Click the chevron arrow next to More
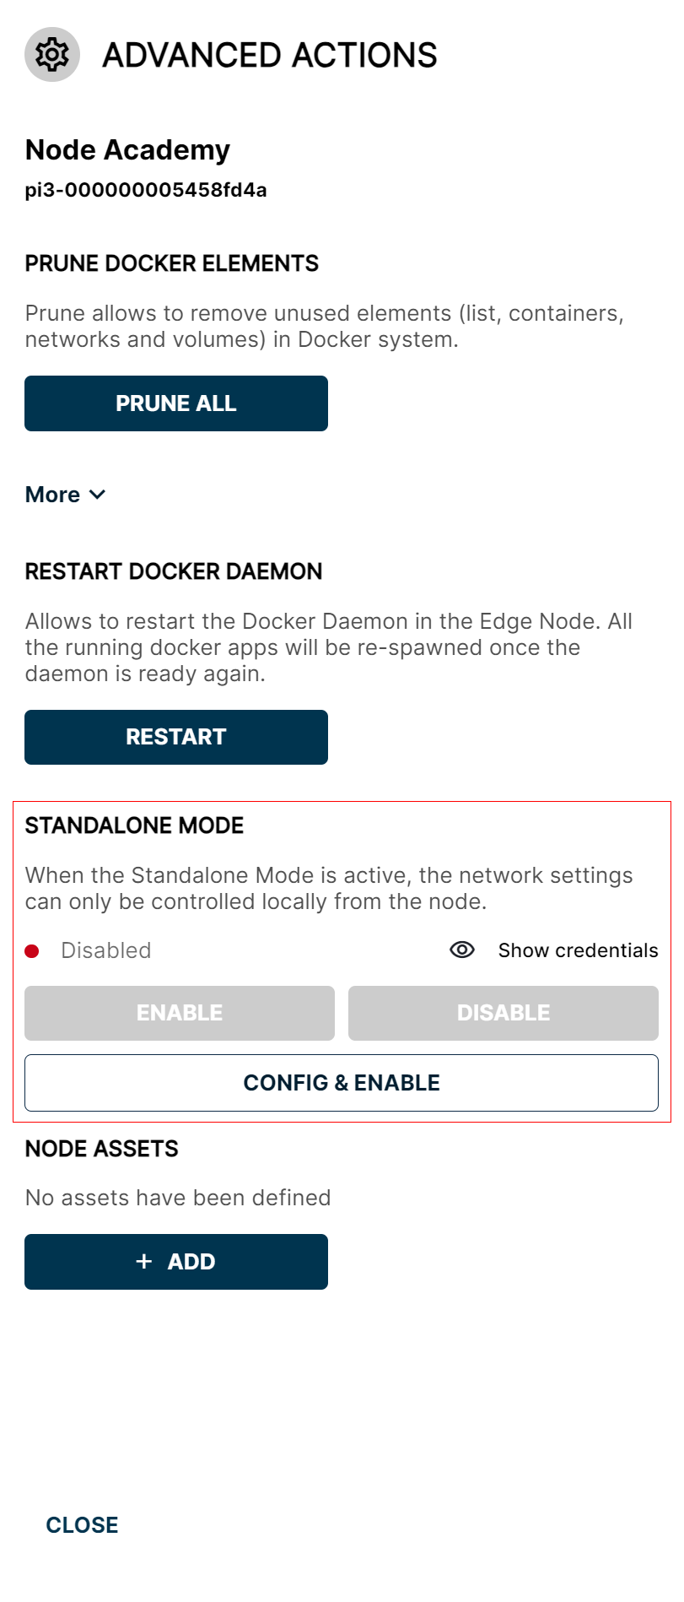Screen dimensions: 684x1602 (x=97, y=495)
